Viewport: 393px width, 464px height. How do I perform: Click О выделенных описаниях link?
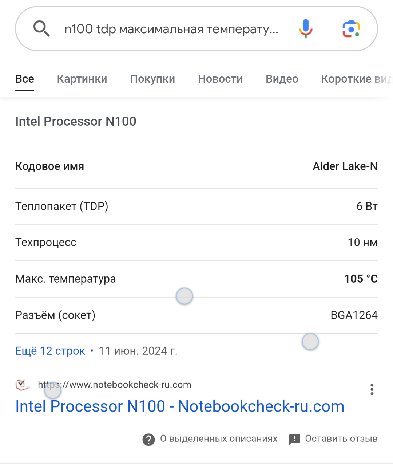(219, 439)
